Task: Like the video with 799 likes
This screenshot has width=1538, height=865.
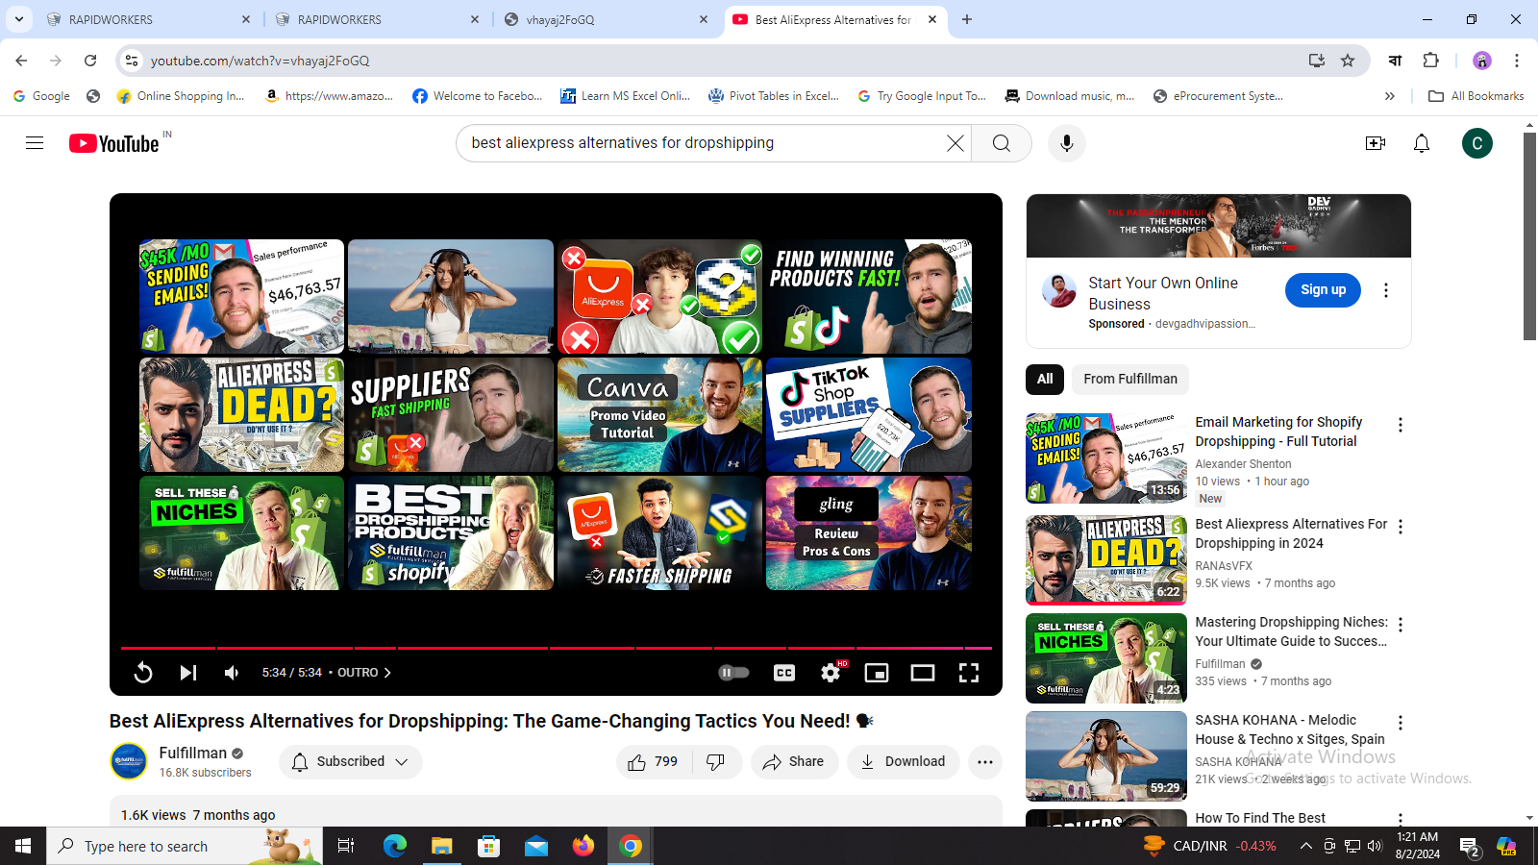Action: coord(654,761)
